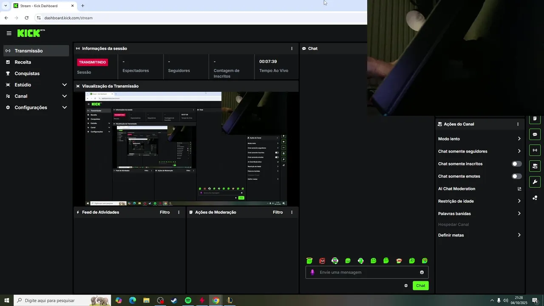Click the purple microphone icon in chat box
544x306 pixels.
pyautogui.click(x=312, y=272)
